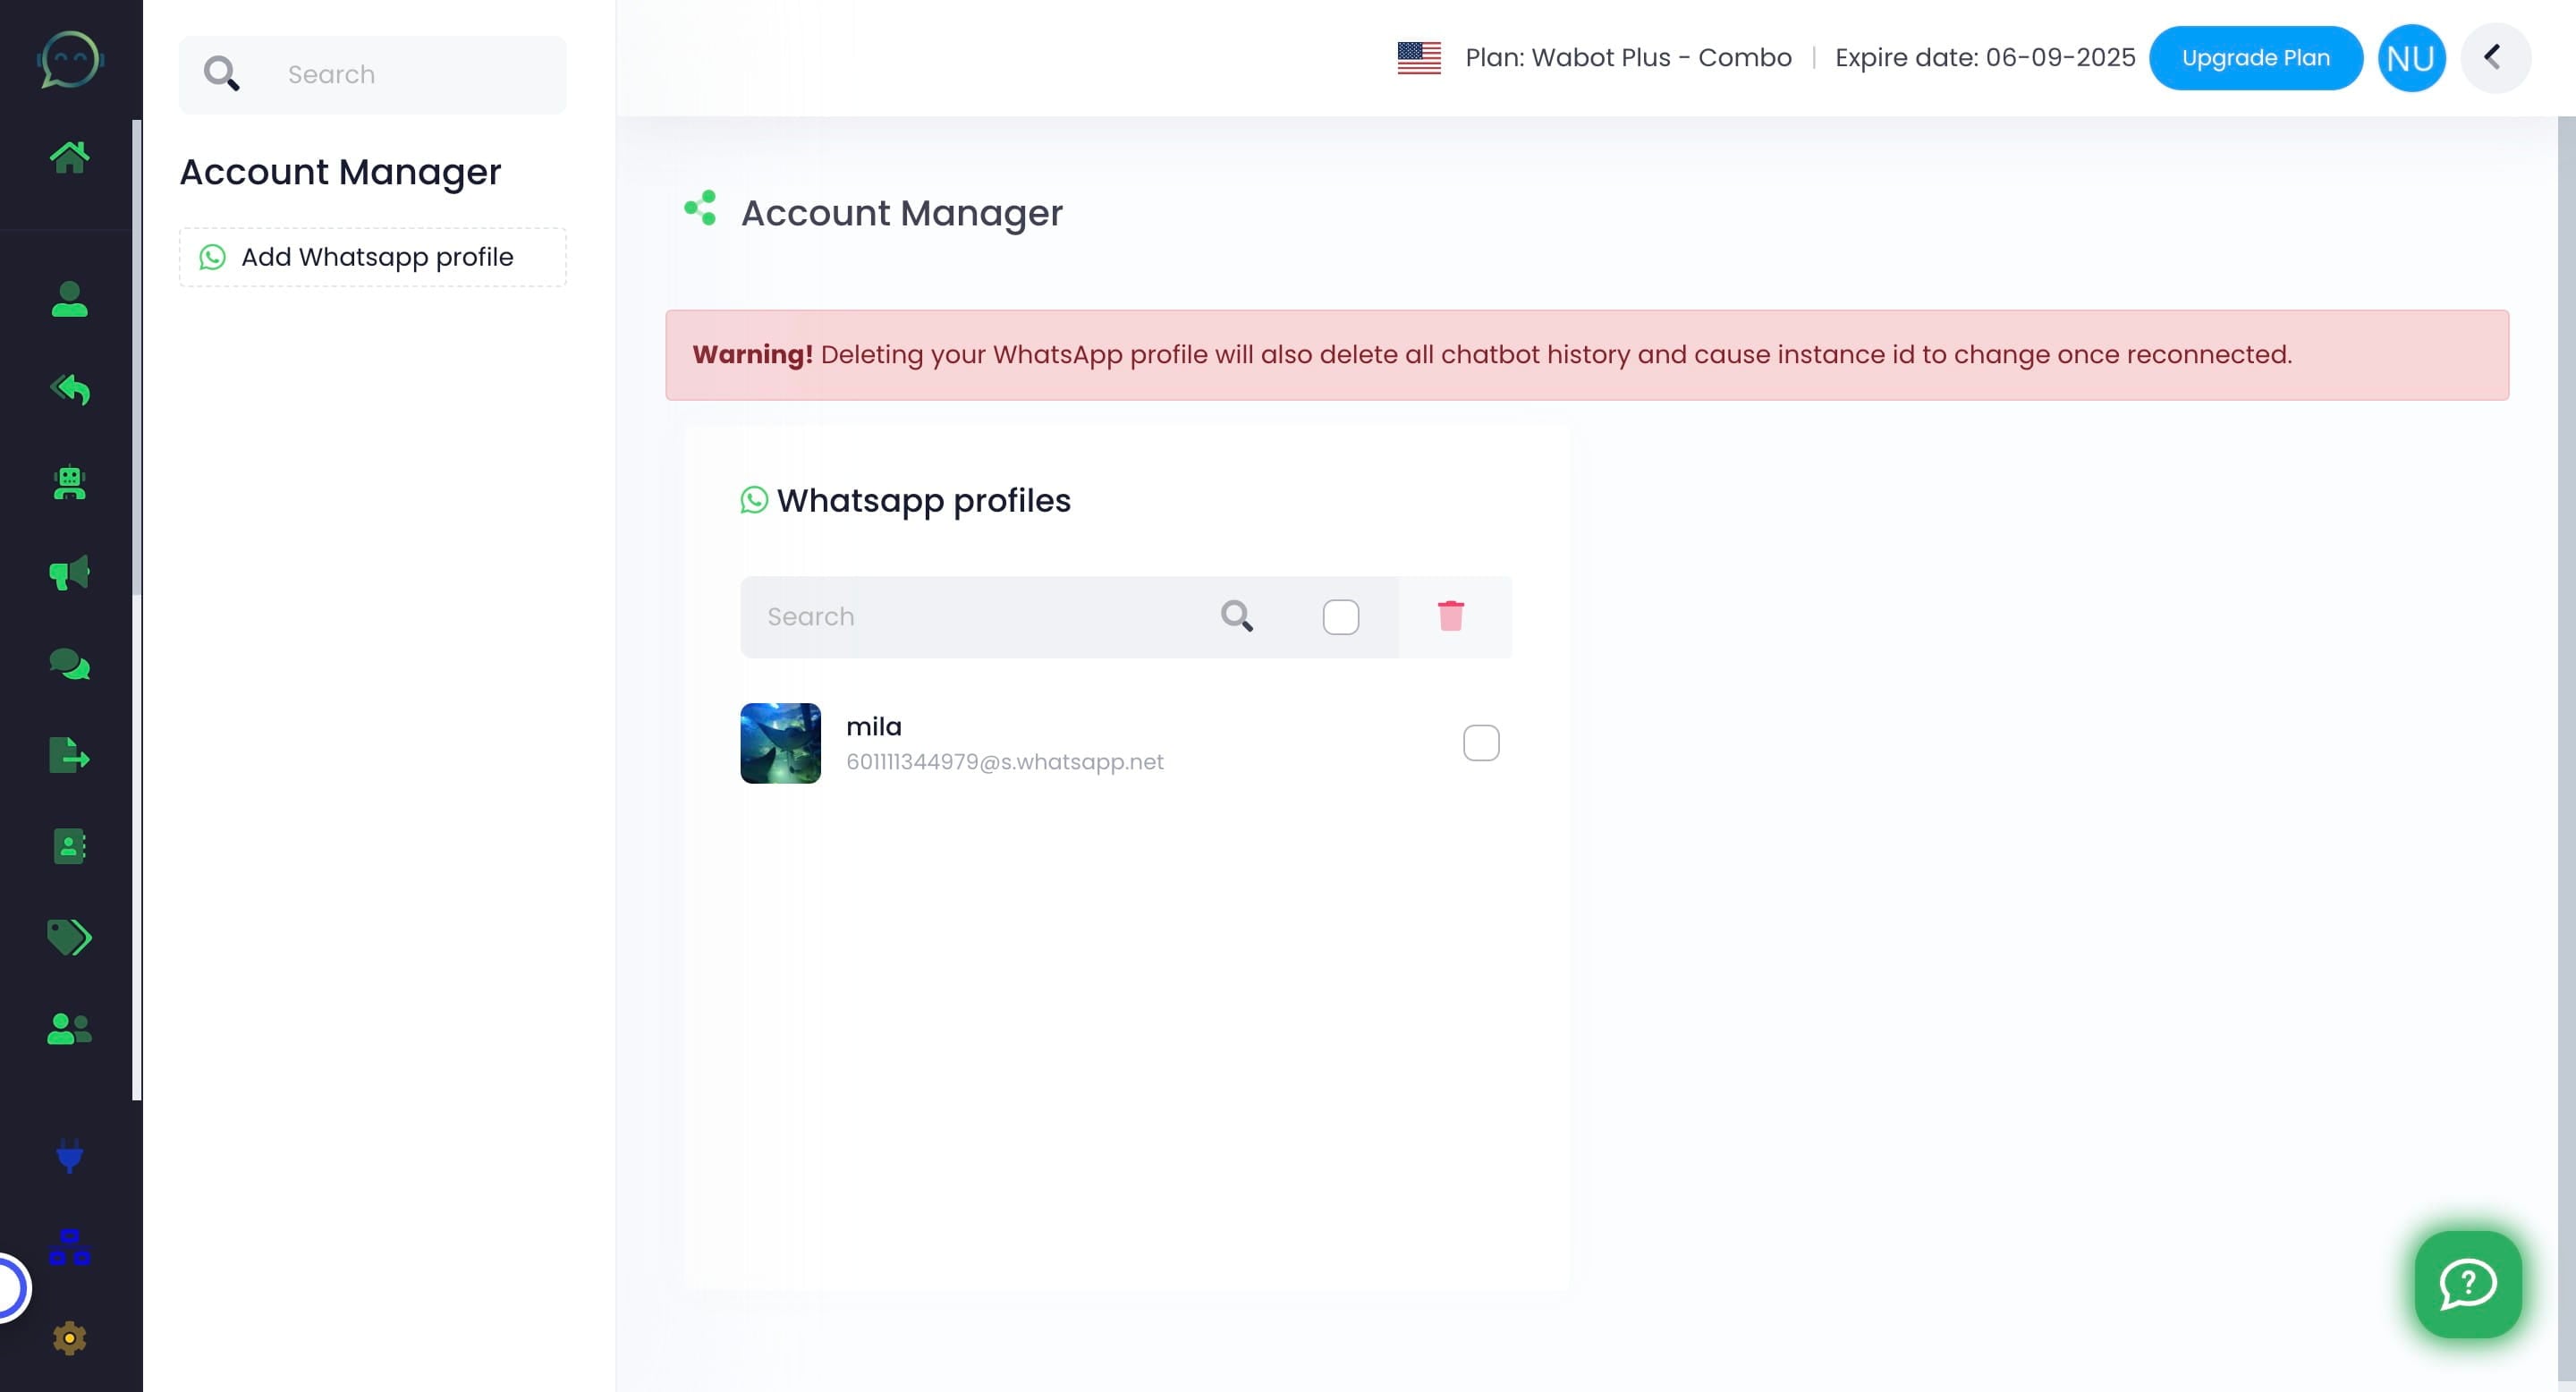The width and height of the screenshot is (2576, 1392).
Task: Open the megaphone bulk messaging icon
Action: [69, 573]
